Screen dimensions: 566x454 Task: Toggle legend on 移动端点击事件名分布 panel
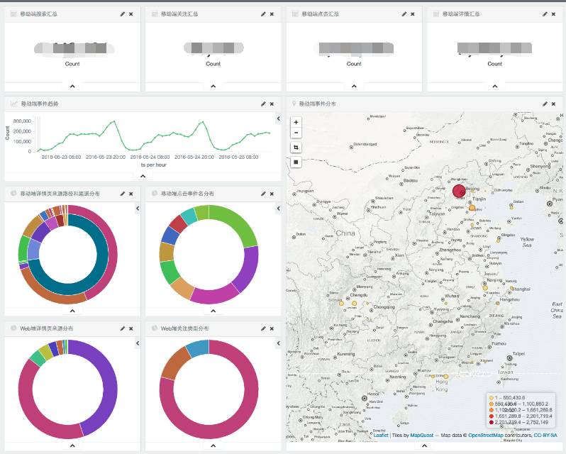tap(278, 209)
